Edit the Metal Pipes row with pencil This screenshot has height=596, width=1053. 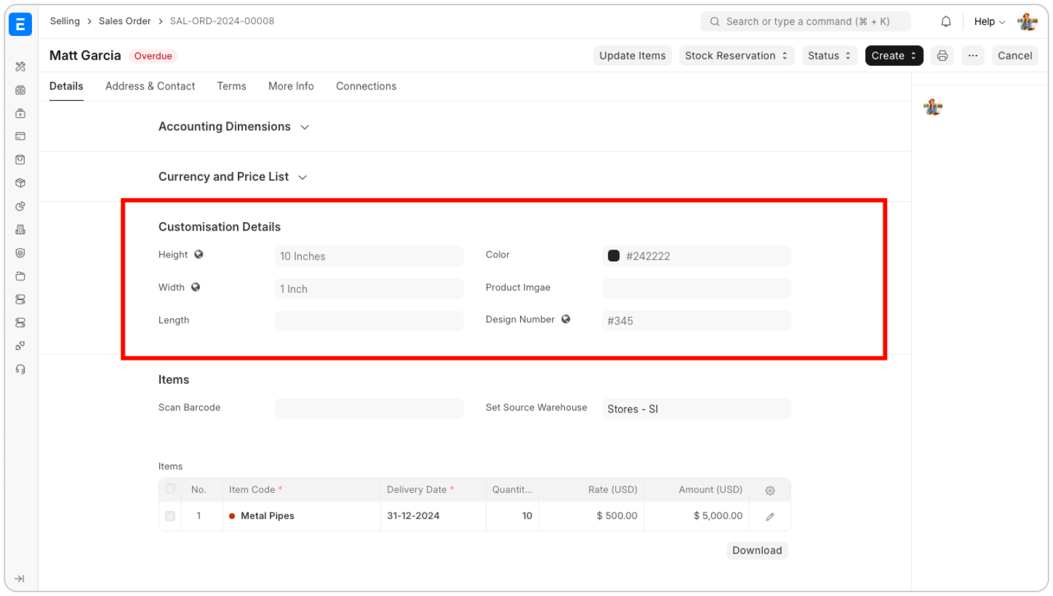[x=770, y=516]
